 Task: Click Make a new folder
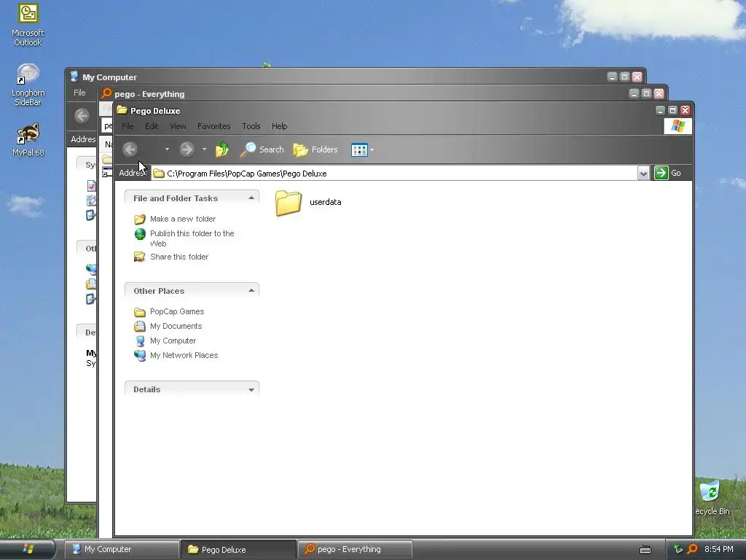183,219
